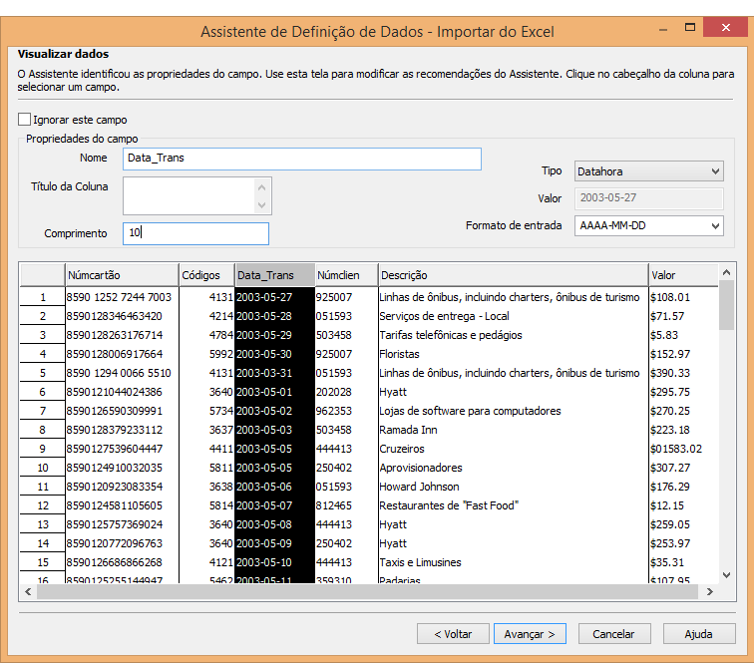Open Ajuda help button
The width and height of the screenshot is (754, 663).
click(x=698, y=633)
